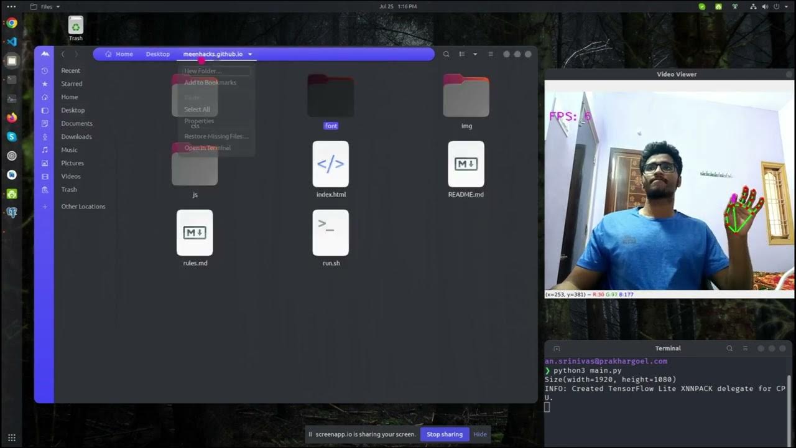Viewport: 796px width, 448px height.
Task: Click the python3 main.py command in Terminal
Action: [587, 370]
